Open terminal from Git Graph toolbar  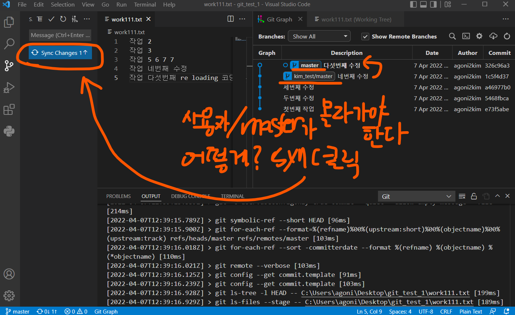[466, 36]
